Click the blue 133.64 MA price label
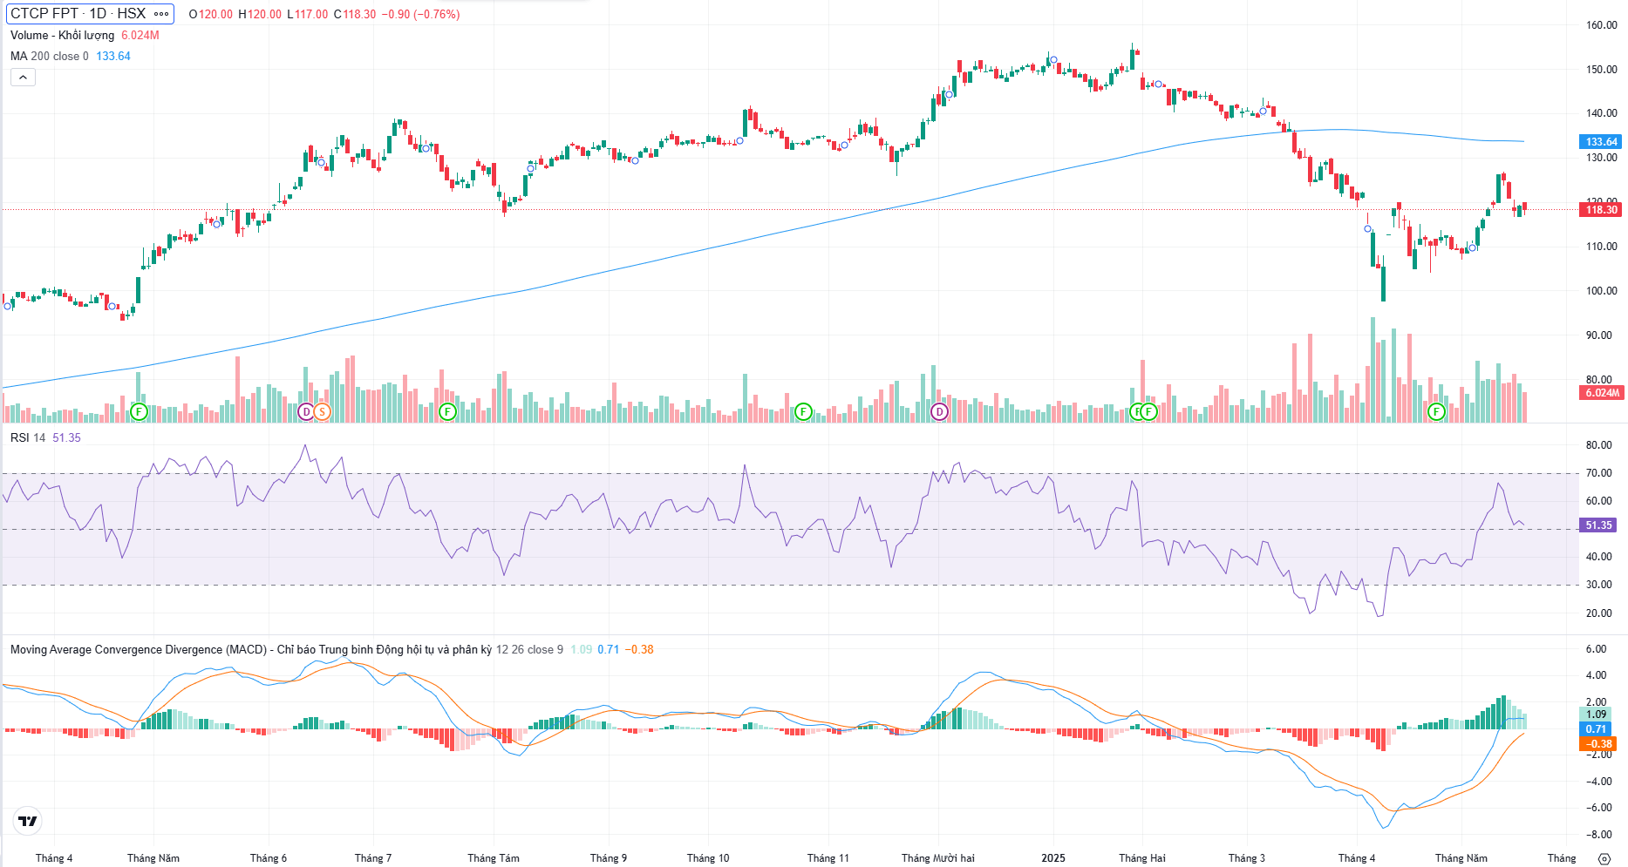The height and width of the screenshot is (867, 1628). pos(1600,141)
